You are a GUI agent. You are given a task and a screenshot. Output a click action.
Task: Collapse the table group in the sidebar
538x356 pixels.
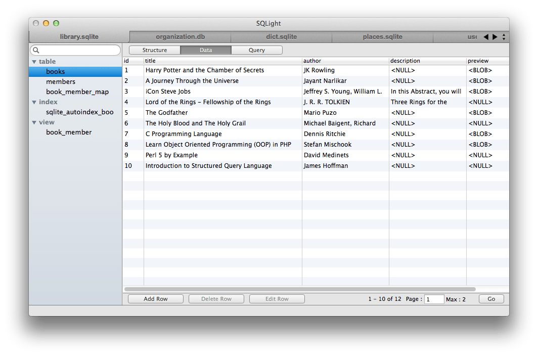tap(34, 61)
